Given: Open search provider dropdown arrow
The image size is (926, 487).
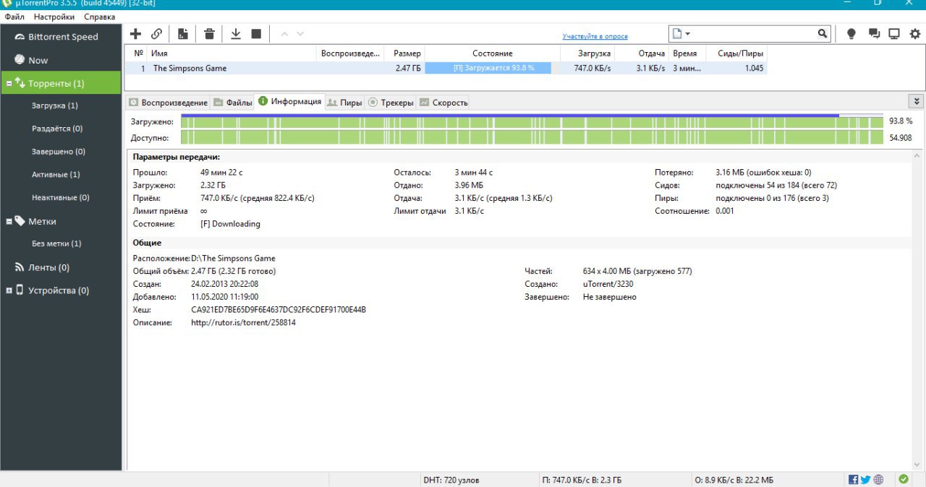Looking at the screenshot, I should [687, 34].
